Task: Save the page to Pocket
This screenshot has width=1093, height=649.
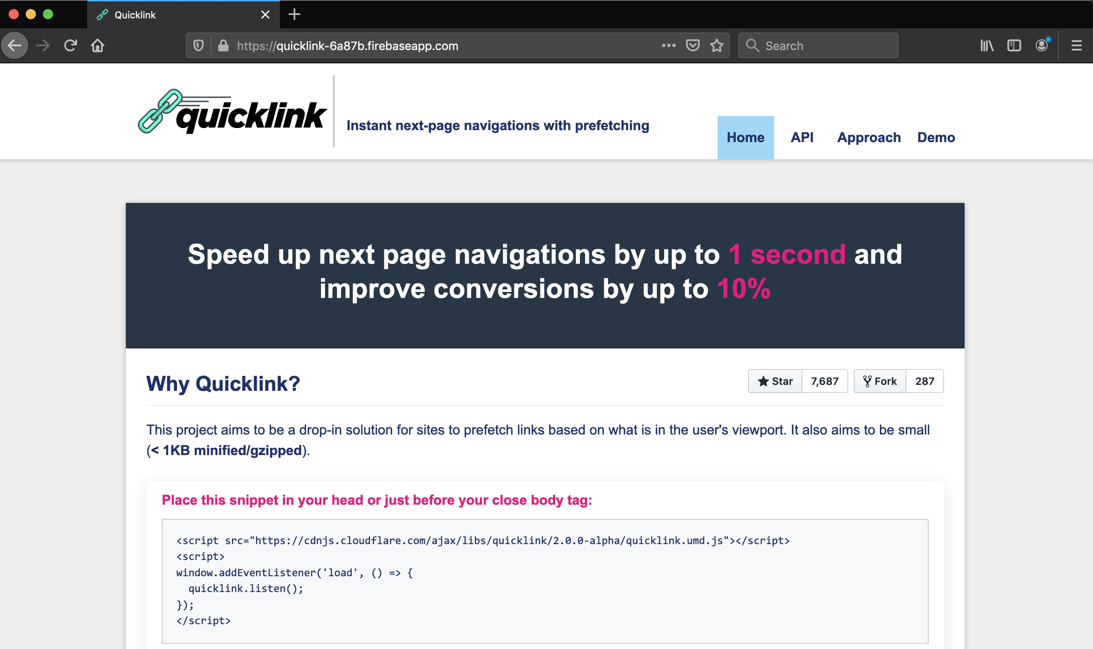Action: [692, 45]
